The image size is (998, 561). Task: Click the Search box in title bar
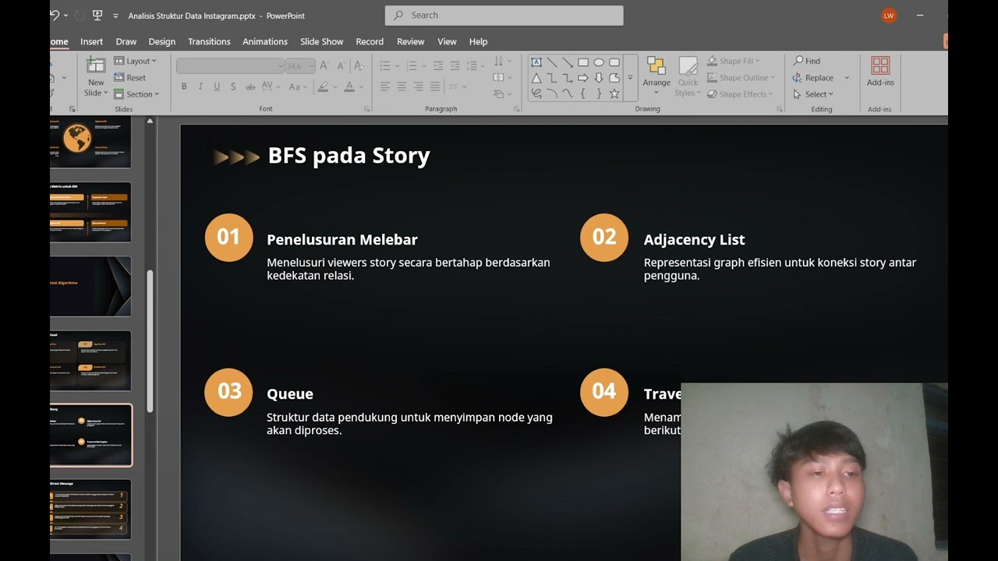pos(504,15)
